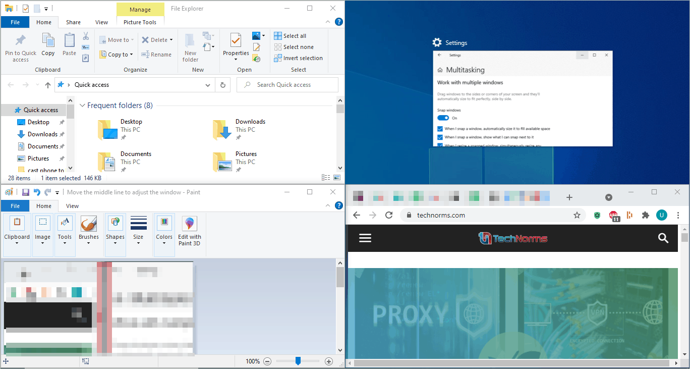Screen dimensions: 690x369
Task: Bookmark technorms.com with the star icon
Action: pyautogui.click(x=577, y=215)
